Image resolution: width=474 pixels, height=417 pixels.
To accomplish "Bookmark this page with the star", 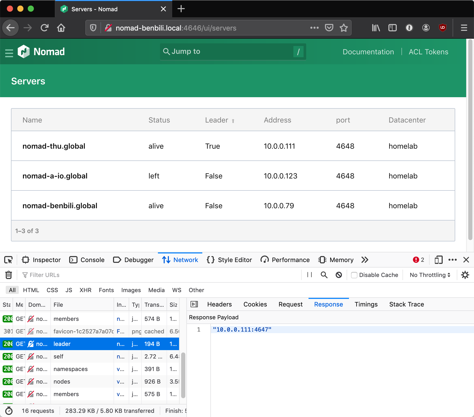I will point(343,28).
